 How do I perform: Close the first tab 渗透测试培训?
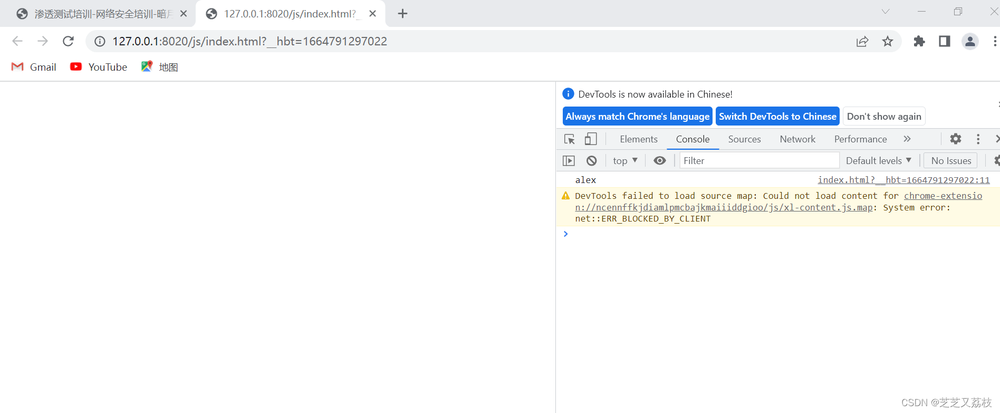184,14
